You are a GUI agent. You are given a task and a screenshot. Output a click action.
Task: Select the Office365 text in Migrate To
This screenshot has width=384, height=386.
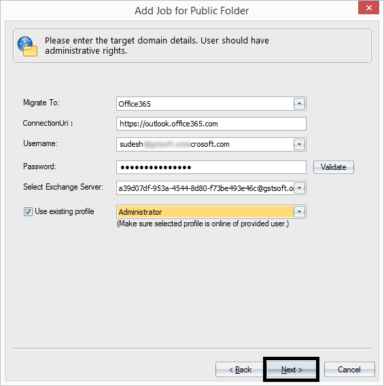[135, 104]
